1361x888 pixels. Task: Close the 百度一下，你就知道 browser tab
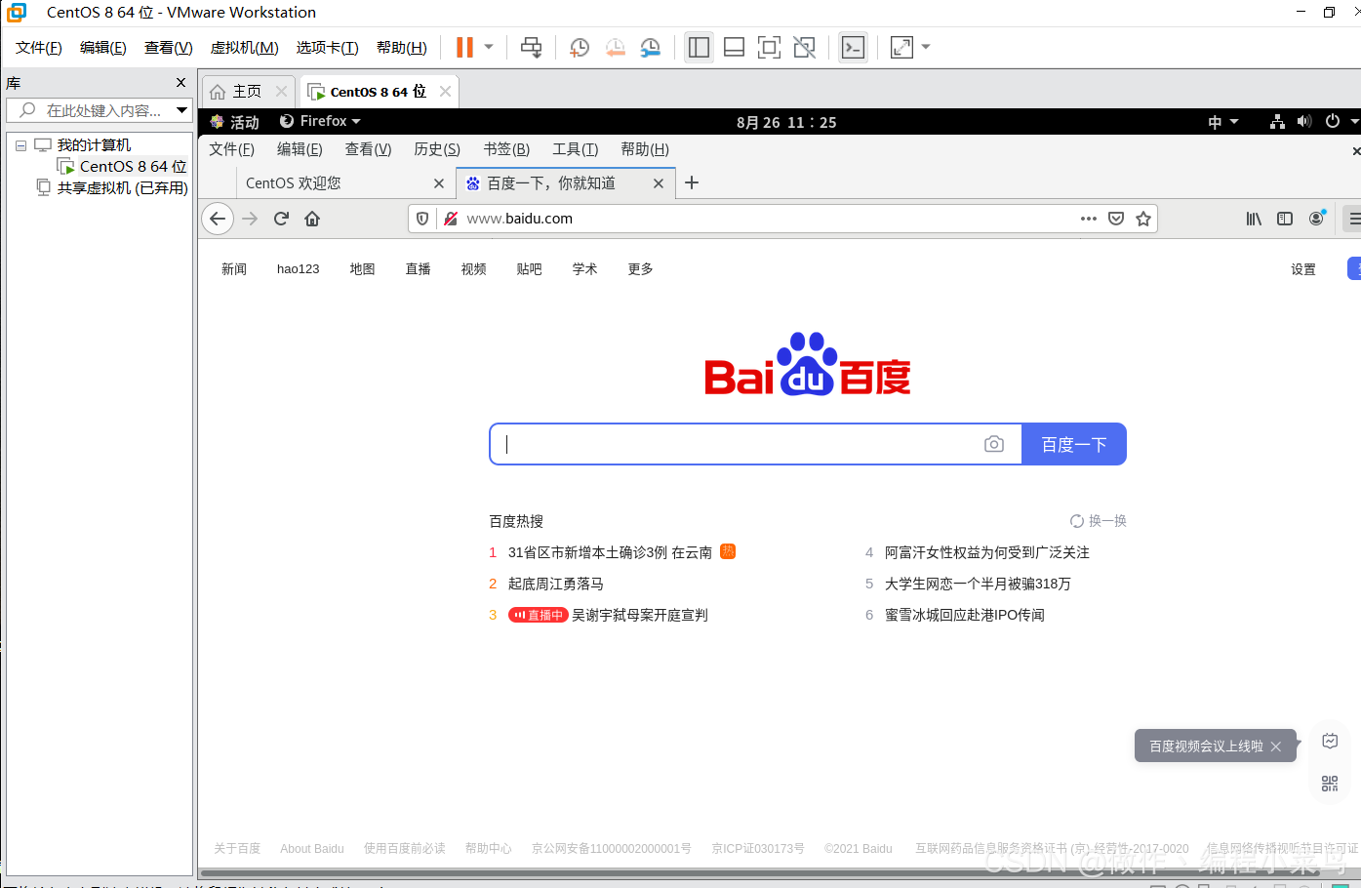tap(659, 182)
